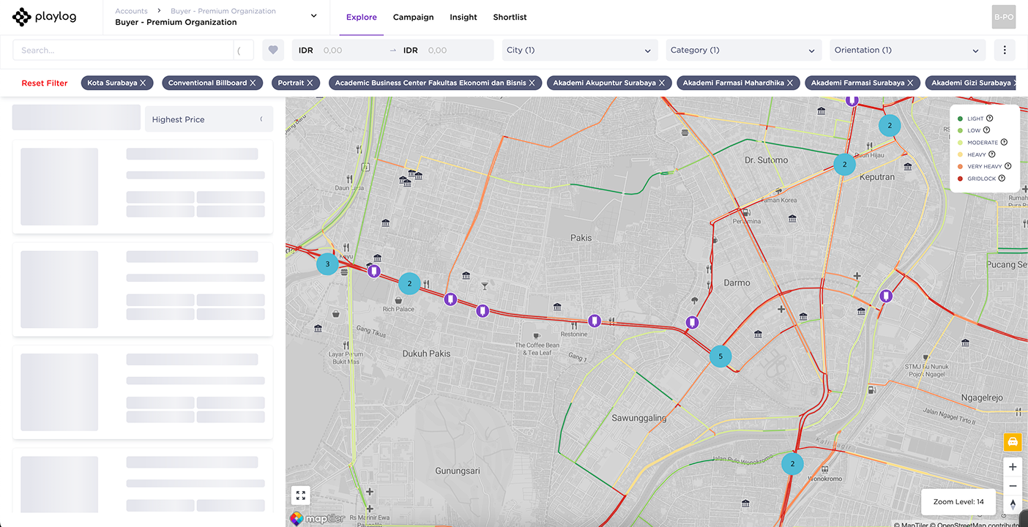The width and height of the screenshot is (1028, 527).
Task: Open the Orientation (1) dropdown
Action: 906,51
